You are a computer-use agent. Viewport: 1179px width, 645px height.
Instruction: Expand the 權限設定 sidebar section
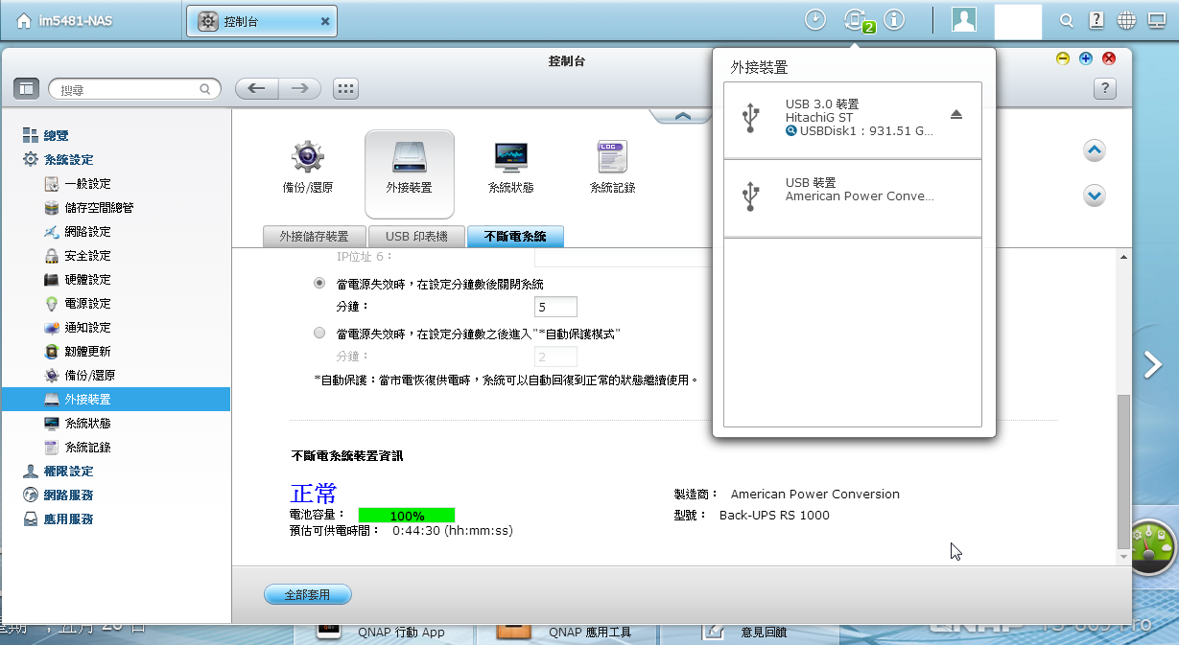pyautogui.click(x=68, y=472)
